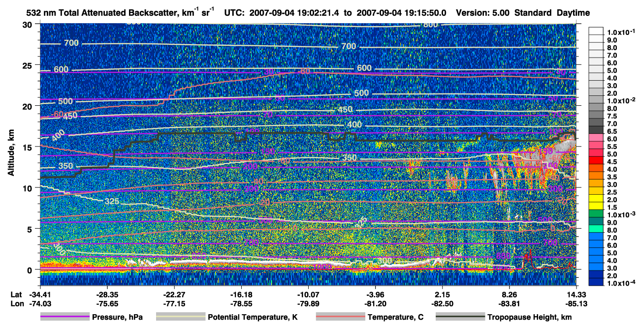The image size is (640, 328).
Task: Click the longitude value -85.13
Action: [x=576, y=303]
